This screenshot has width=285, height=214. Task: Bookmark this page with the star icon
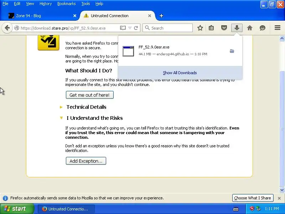pos(200,28)
